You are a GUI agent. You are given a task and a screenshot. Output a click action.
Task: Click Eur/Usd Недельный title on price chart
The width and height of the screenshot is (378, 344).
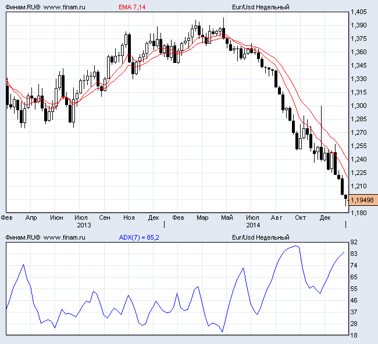point(260,7)
